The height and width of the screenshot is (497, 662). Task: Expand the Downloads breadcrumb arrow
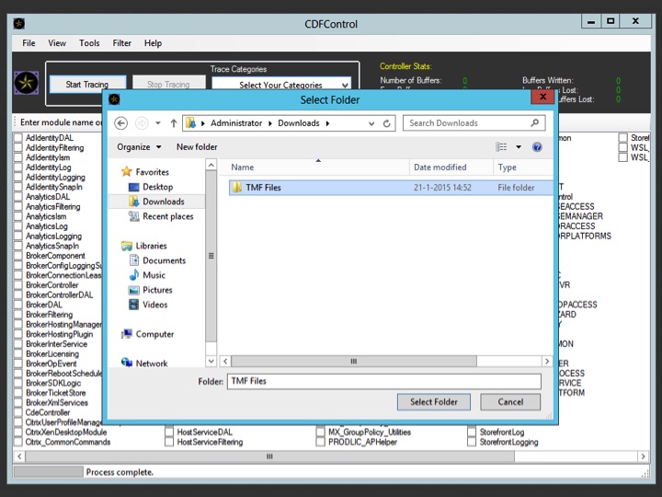(x=327, y=123)
